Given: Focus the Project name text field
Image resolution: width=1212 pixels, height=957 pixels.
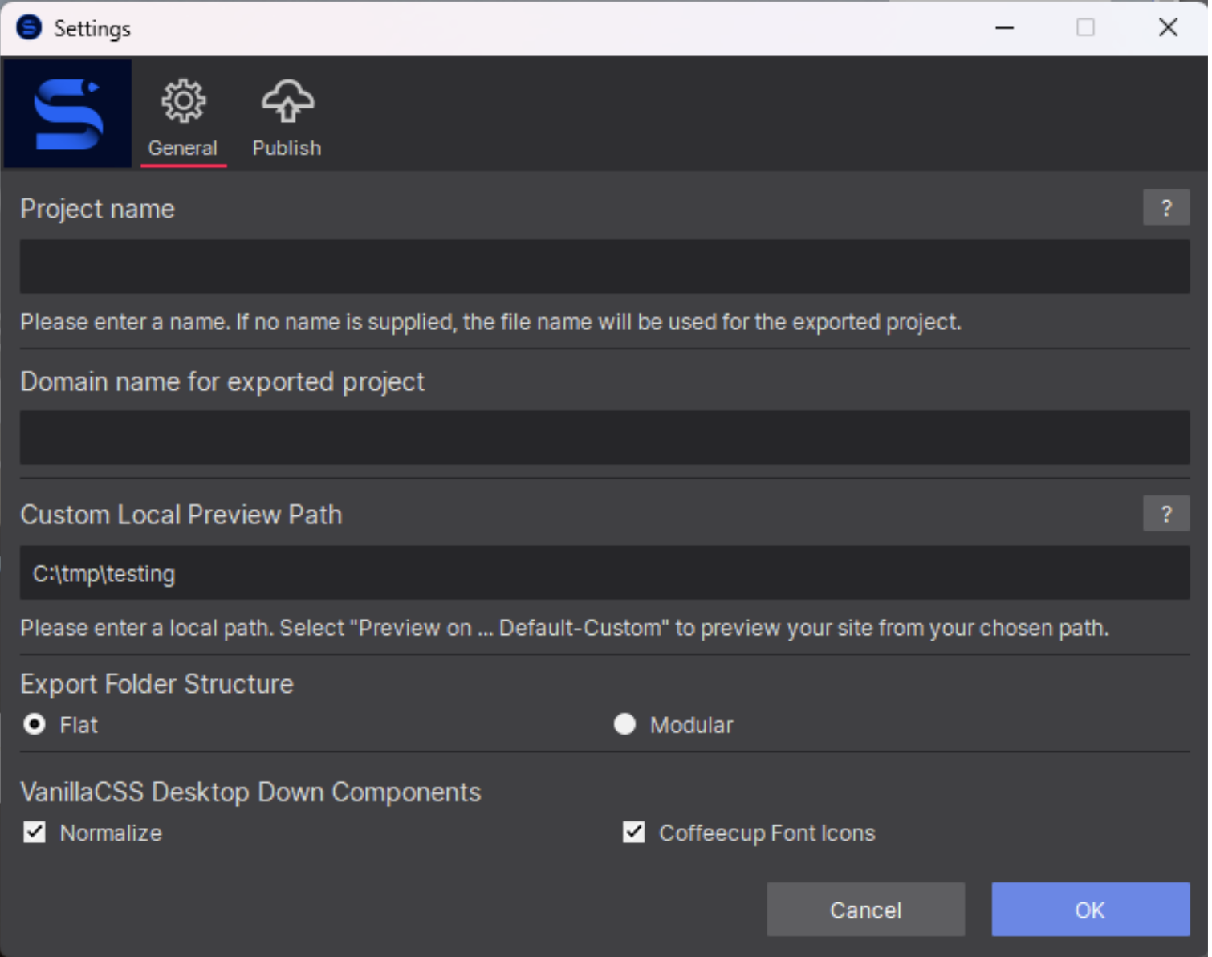Looking at the screenshot, I should point(604,267).
